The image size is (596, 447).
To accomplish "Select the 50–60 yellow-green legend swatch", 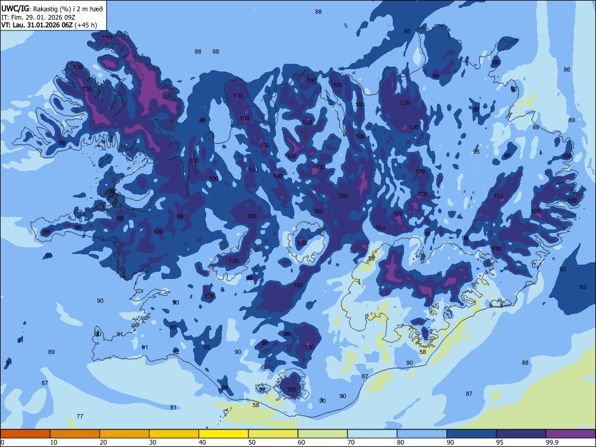I will coord(273,434).
